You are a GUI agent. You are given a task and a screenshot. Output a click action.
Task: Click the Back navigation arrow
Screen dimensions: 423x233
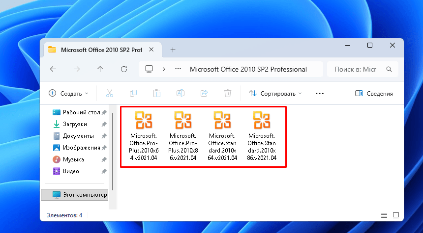click(53, 69)
